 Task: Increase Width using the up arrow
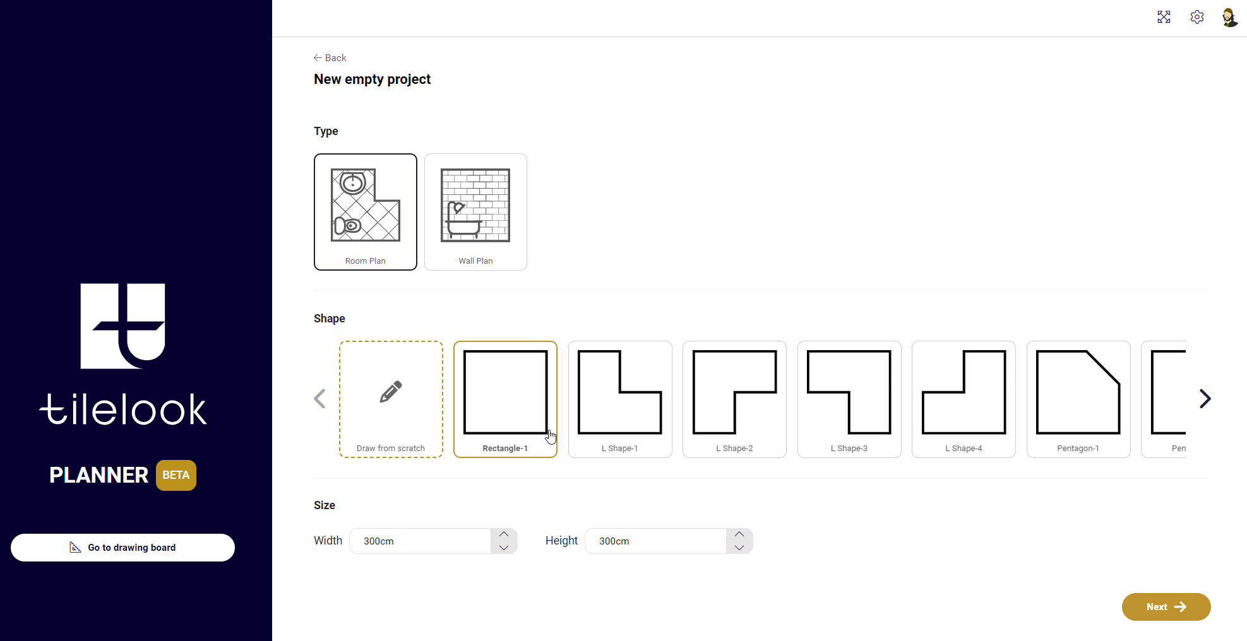point(504,534)
